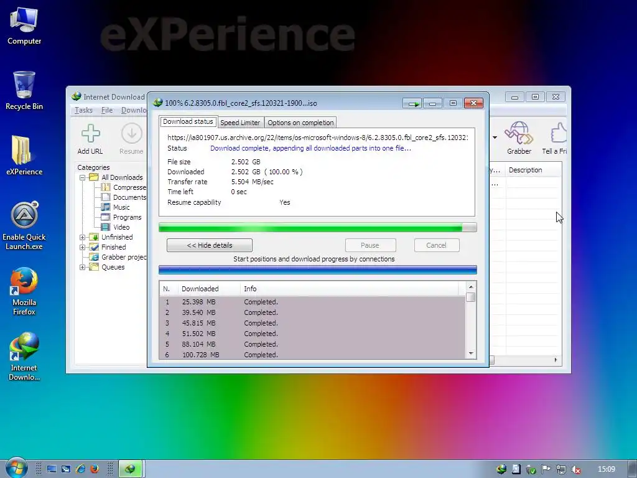This screenshot has width=637, height=478.
Task: Open the Tasks menu
Action: click(84, 110)
